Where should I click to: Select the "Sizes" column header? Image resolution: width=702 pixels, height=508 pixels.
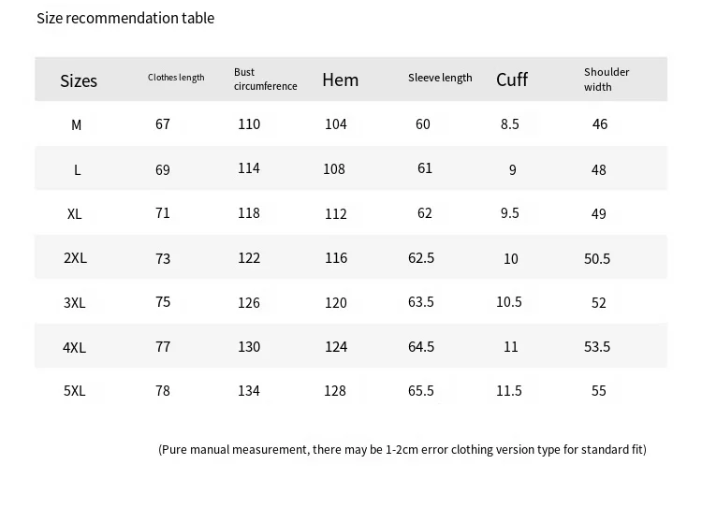[x=79, y=80]
